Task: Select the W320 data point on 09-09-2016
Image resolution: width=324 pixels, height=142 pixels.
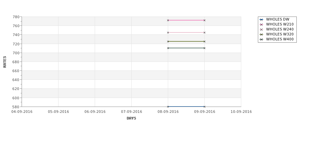Action: tap(205, 41)
